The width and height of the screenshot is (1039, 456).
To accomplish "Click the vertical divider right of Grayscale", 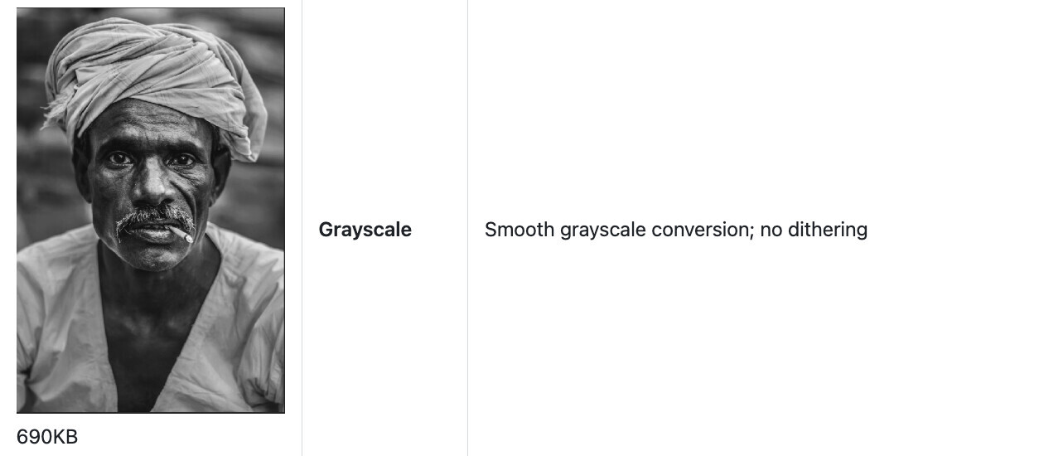I will [x=467, y=228].
